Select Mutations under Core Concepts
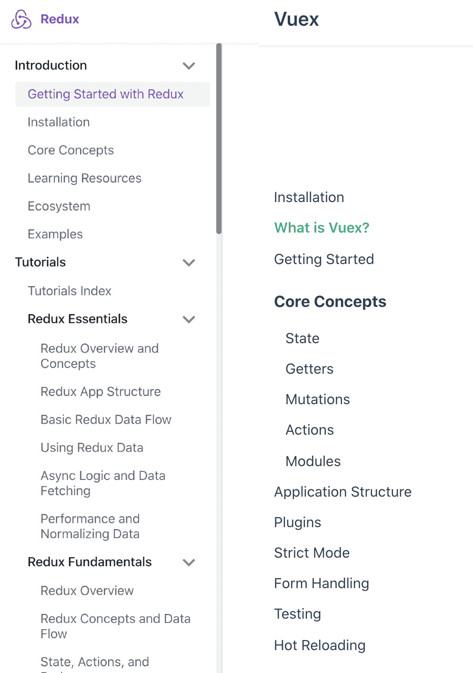473x673 pixels. pyautogui.click(x=318, y=399)
